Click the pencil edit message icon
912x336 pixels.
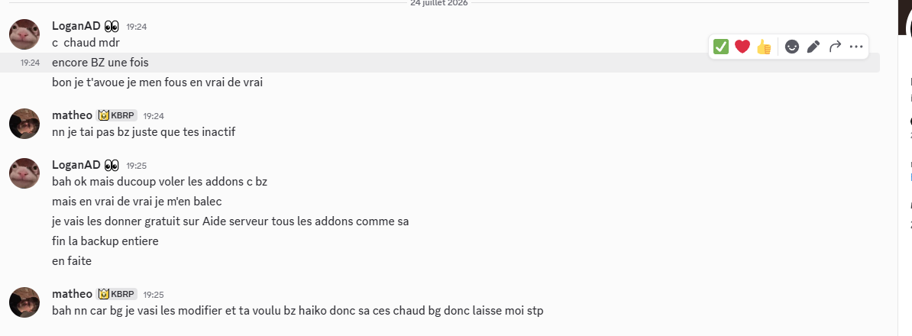click(x=813, y=47)
